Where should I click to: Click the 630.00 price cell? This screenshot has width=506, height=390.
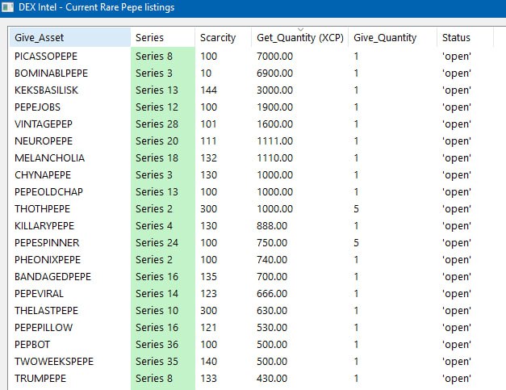coord(272,311)
